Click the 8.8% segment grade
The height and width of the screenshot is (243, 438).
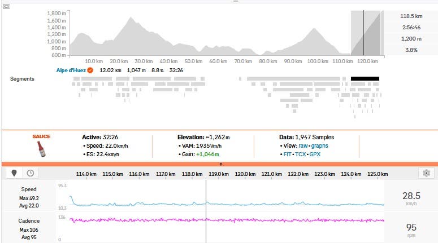pos(157,70)
